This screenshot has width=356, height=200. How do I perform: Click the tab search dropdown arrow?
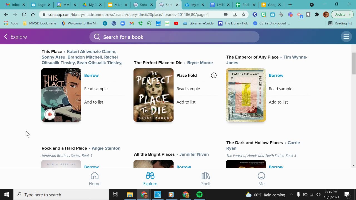311,5
